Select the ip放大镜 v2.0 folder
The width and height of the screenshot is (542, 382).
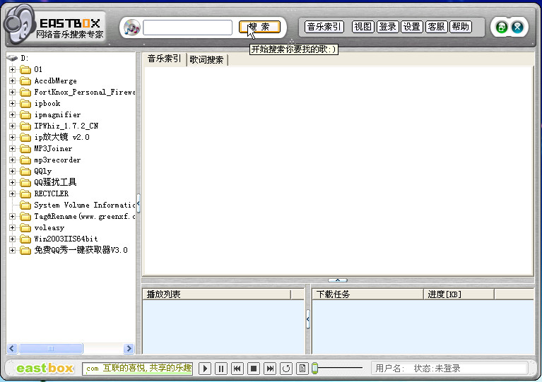pyautogui.click(x=55, y=138)
